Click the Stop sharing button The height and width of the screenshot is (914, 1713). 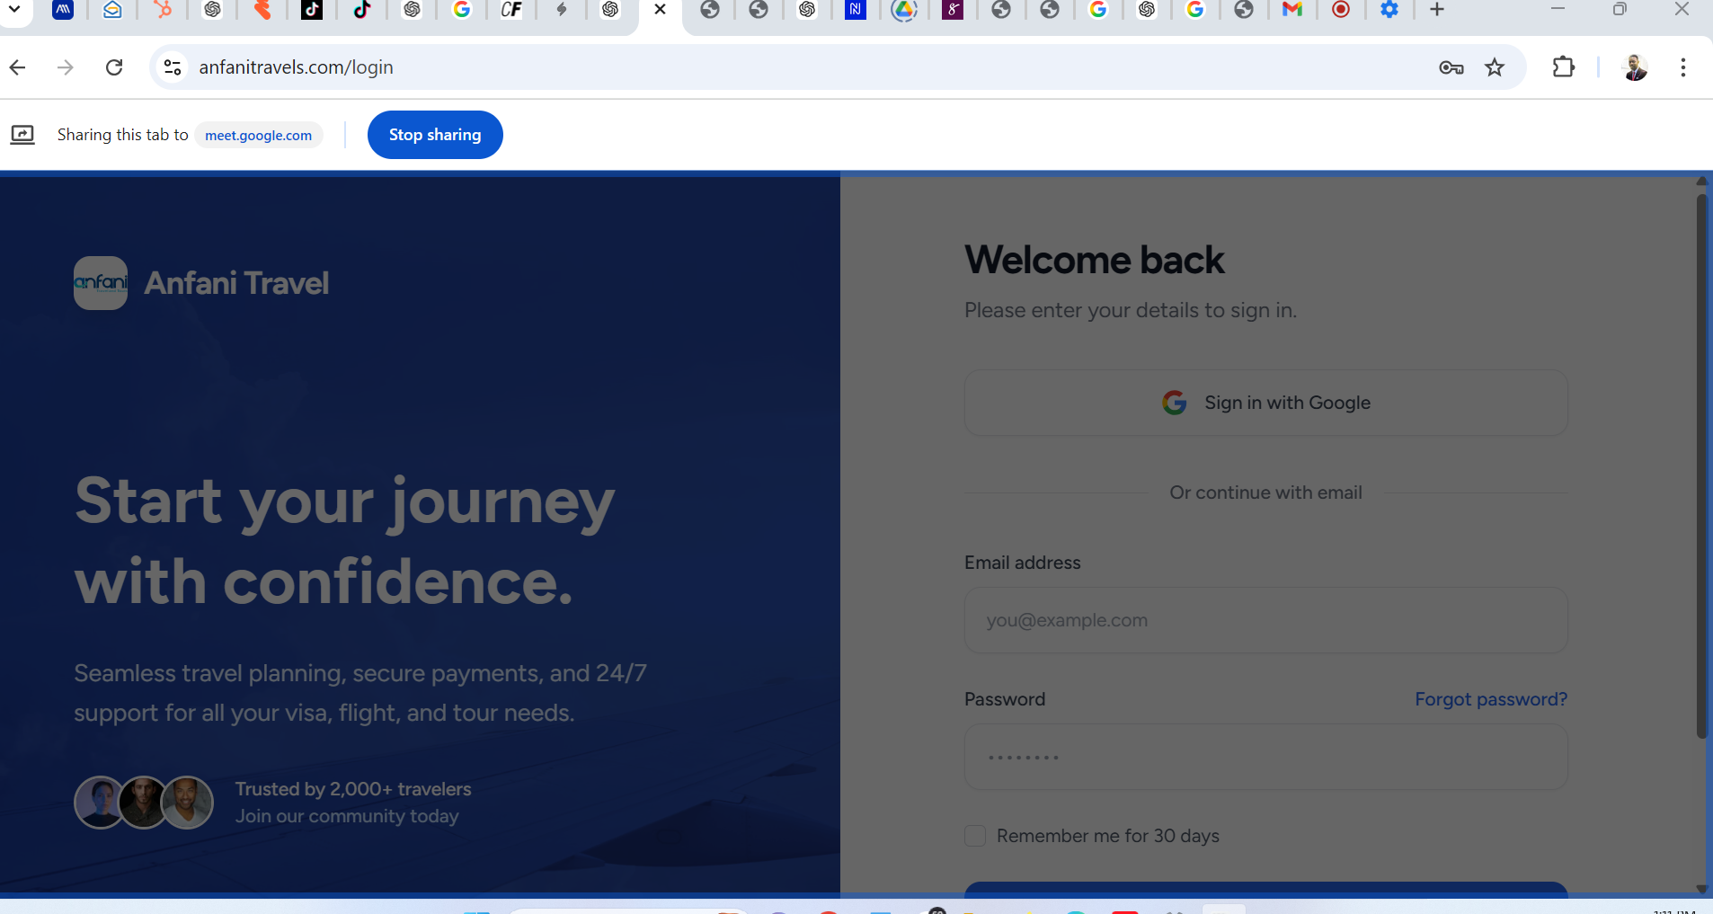[x=435, y=135]
